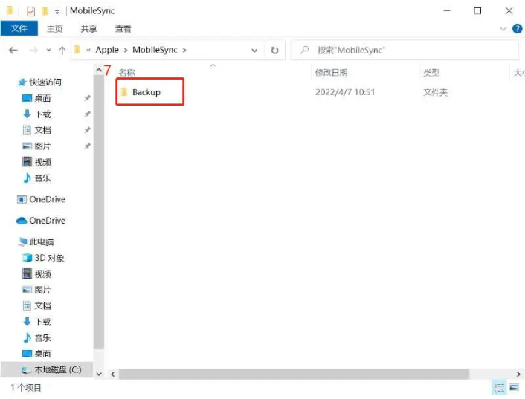
Task: Select 此电脑 in the navigation pane
Action: point(36,241)
